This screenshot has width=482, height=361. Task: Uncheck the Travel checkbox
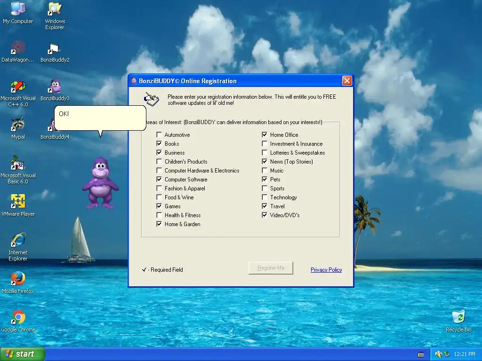click(x=265, y=206)
